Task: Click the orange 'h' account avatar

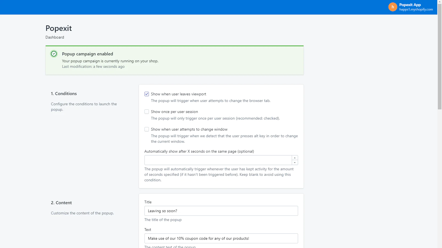Action: point(393,7)
